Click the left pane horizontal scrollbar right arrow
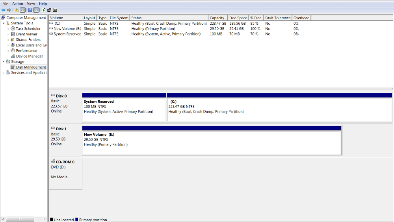Screen dimensions: 394x222 pos(44,219)
